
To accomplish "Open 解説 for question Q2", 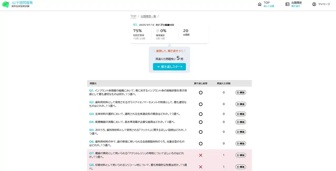I will [240, 104].
